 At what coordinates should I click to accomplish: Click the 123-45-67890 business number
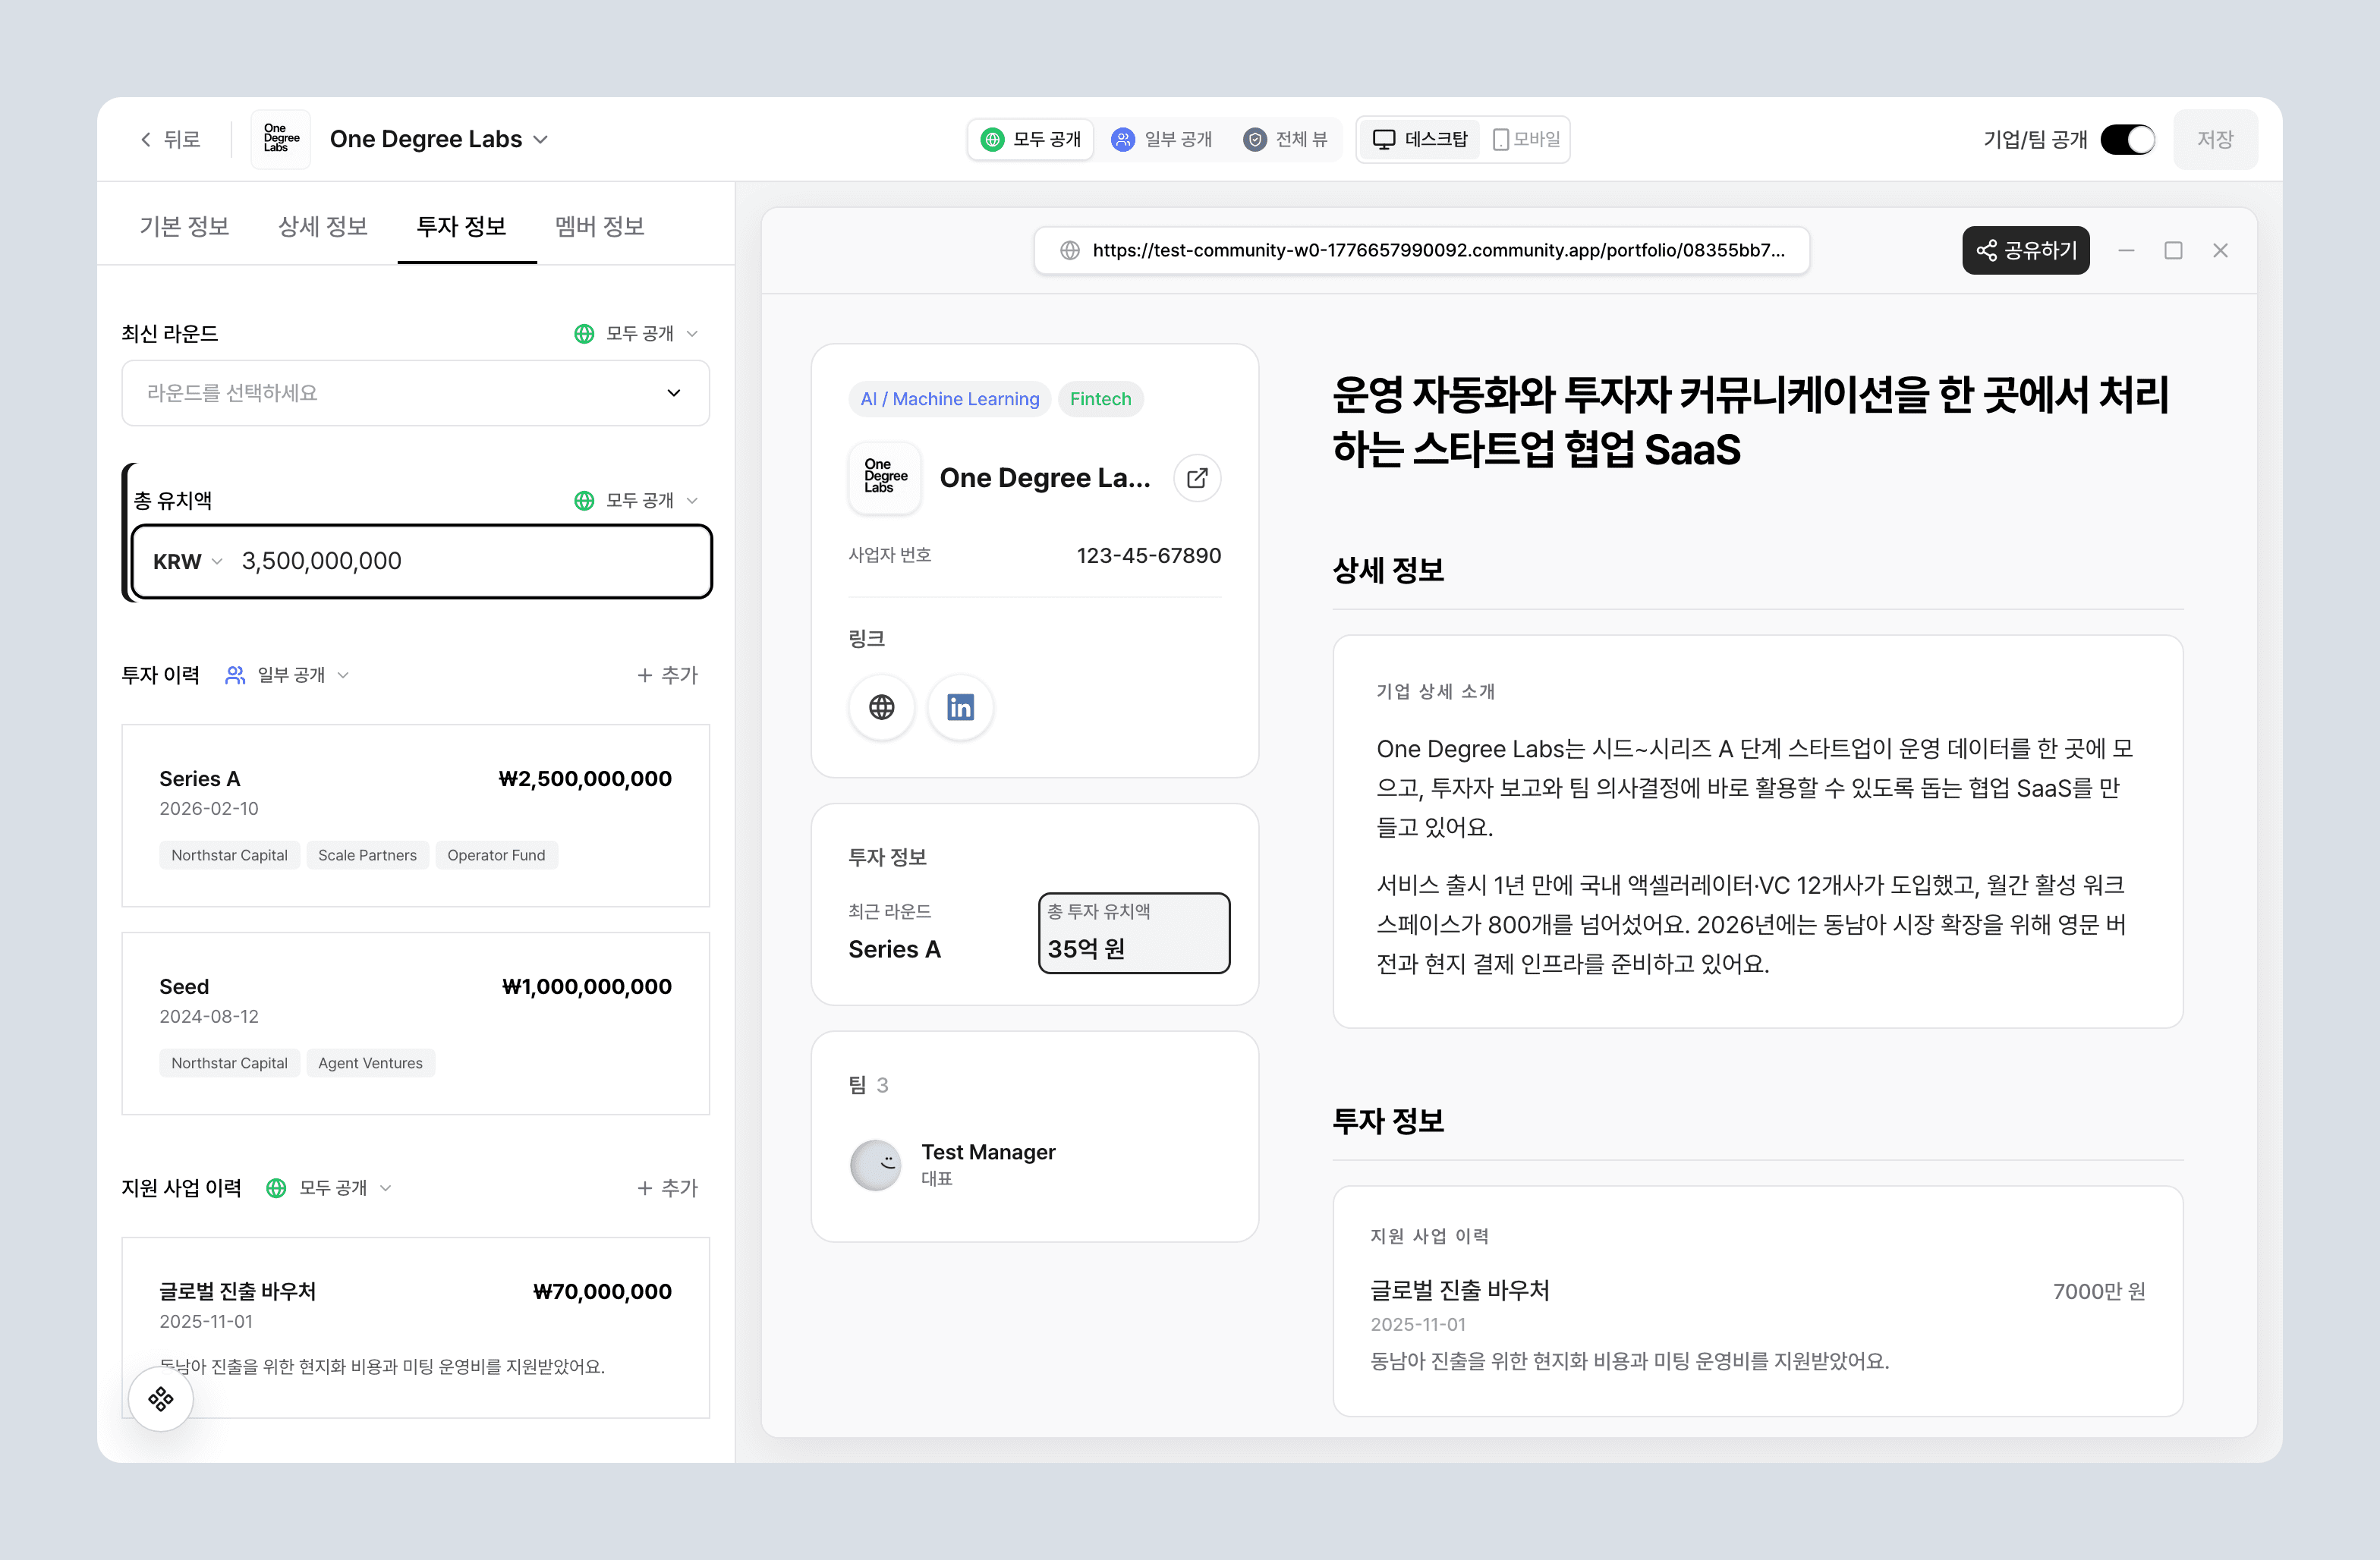(x=1148, y=555)
